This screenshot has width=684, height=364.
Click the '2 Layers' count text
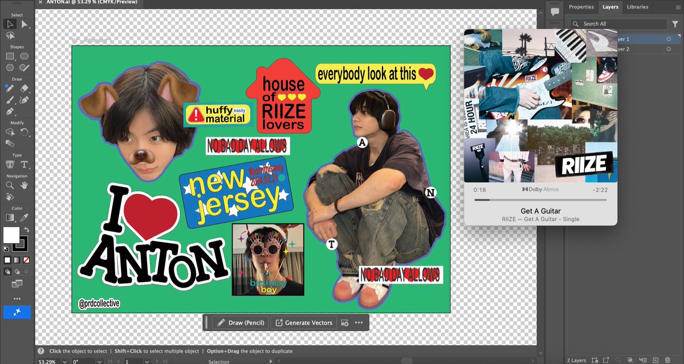point(576,360)
